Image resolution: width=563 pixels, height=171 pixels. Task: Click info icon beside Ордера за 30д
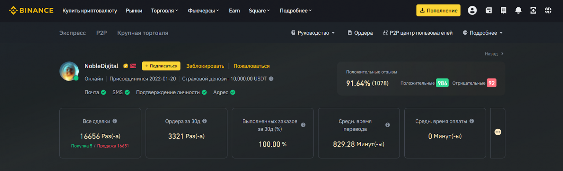click(x=205, y=121)
